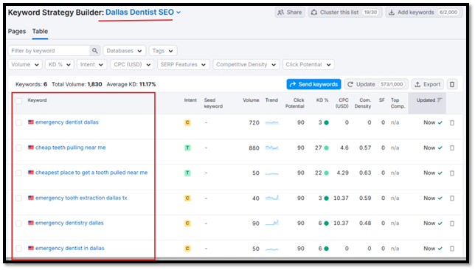Expand the Volume filter dropdown
Viewport: 475px width, 270px height.
(x=25, y=64)
